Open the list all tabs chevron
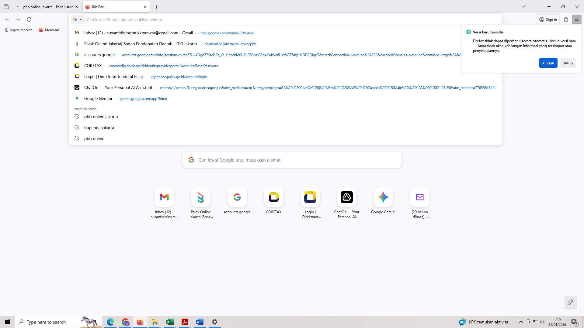The height and width of the screenshot is (328, 584). pos(523,6)
